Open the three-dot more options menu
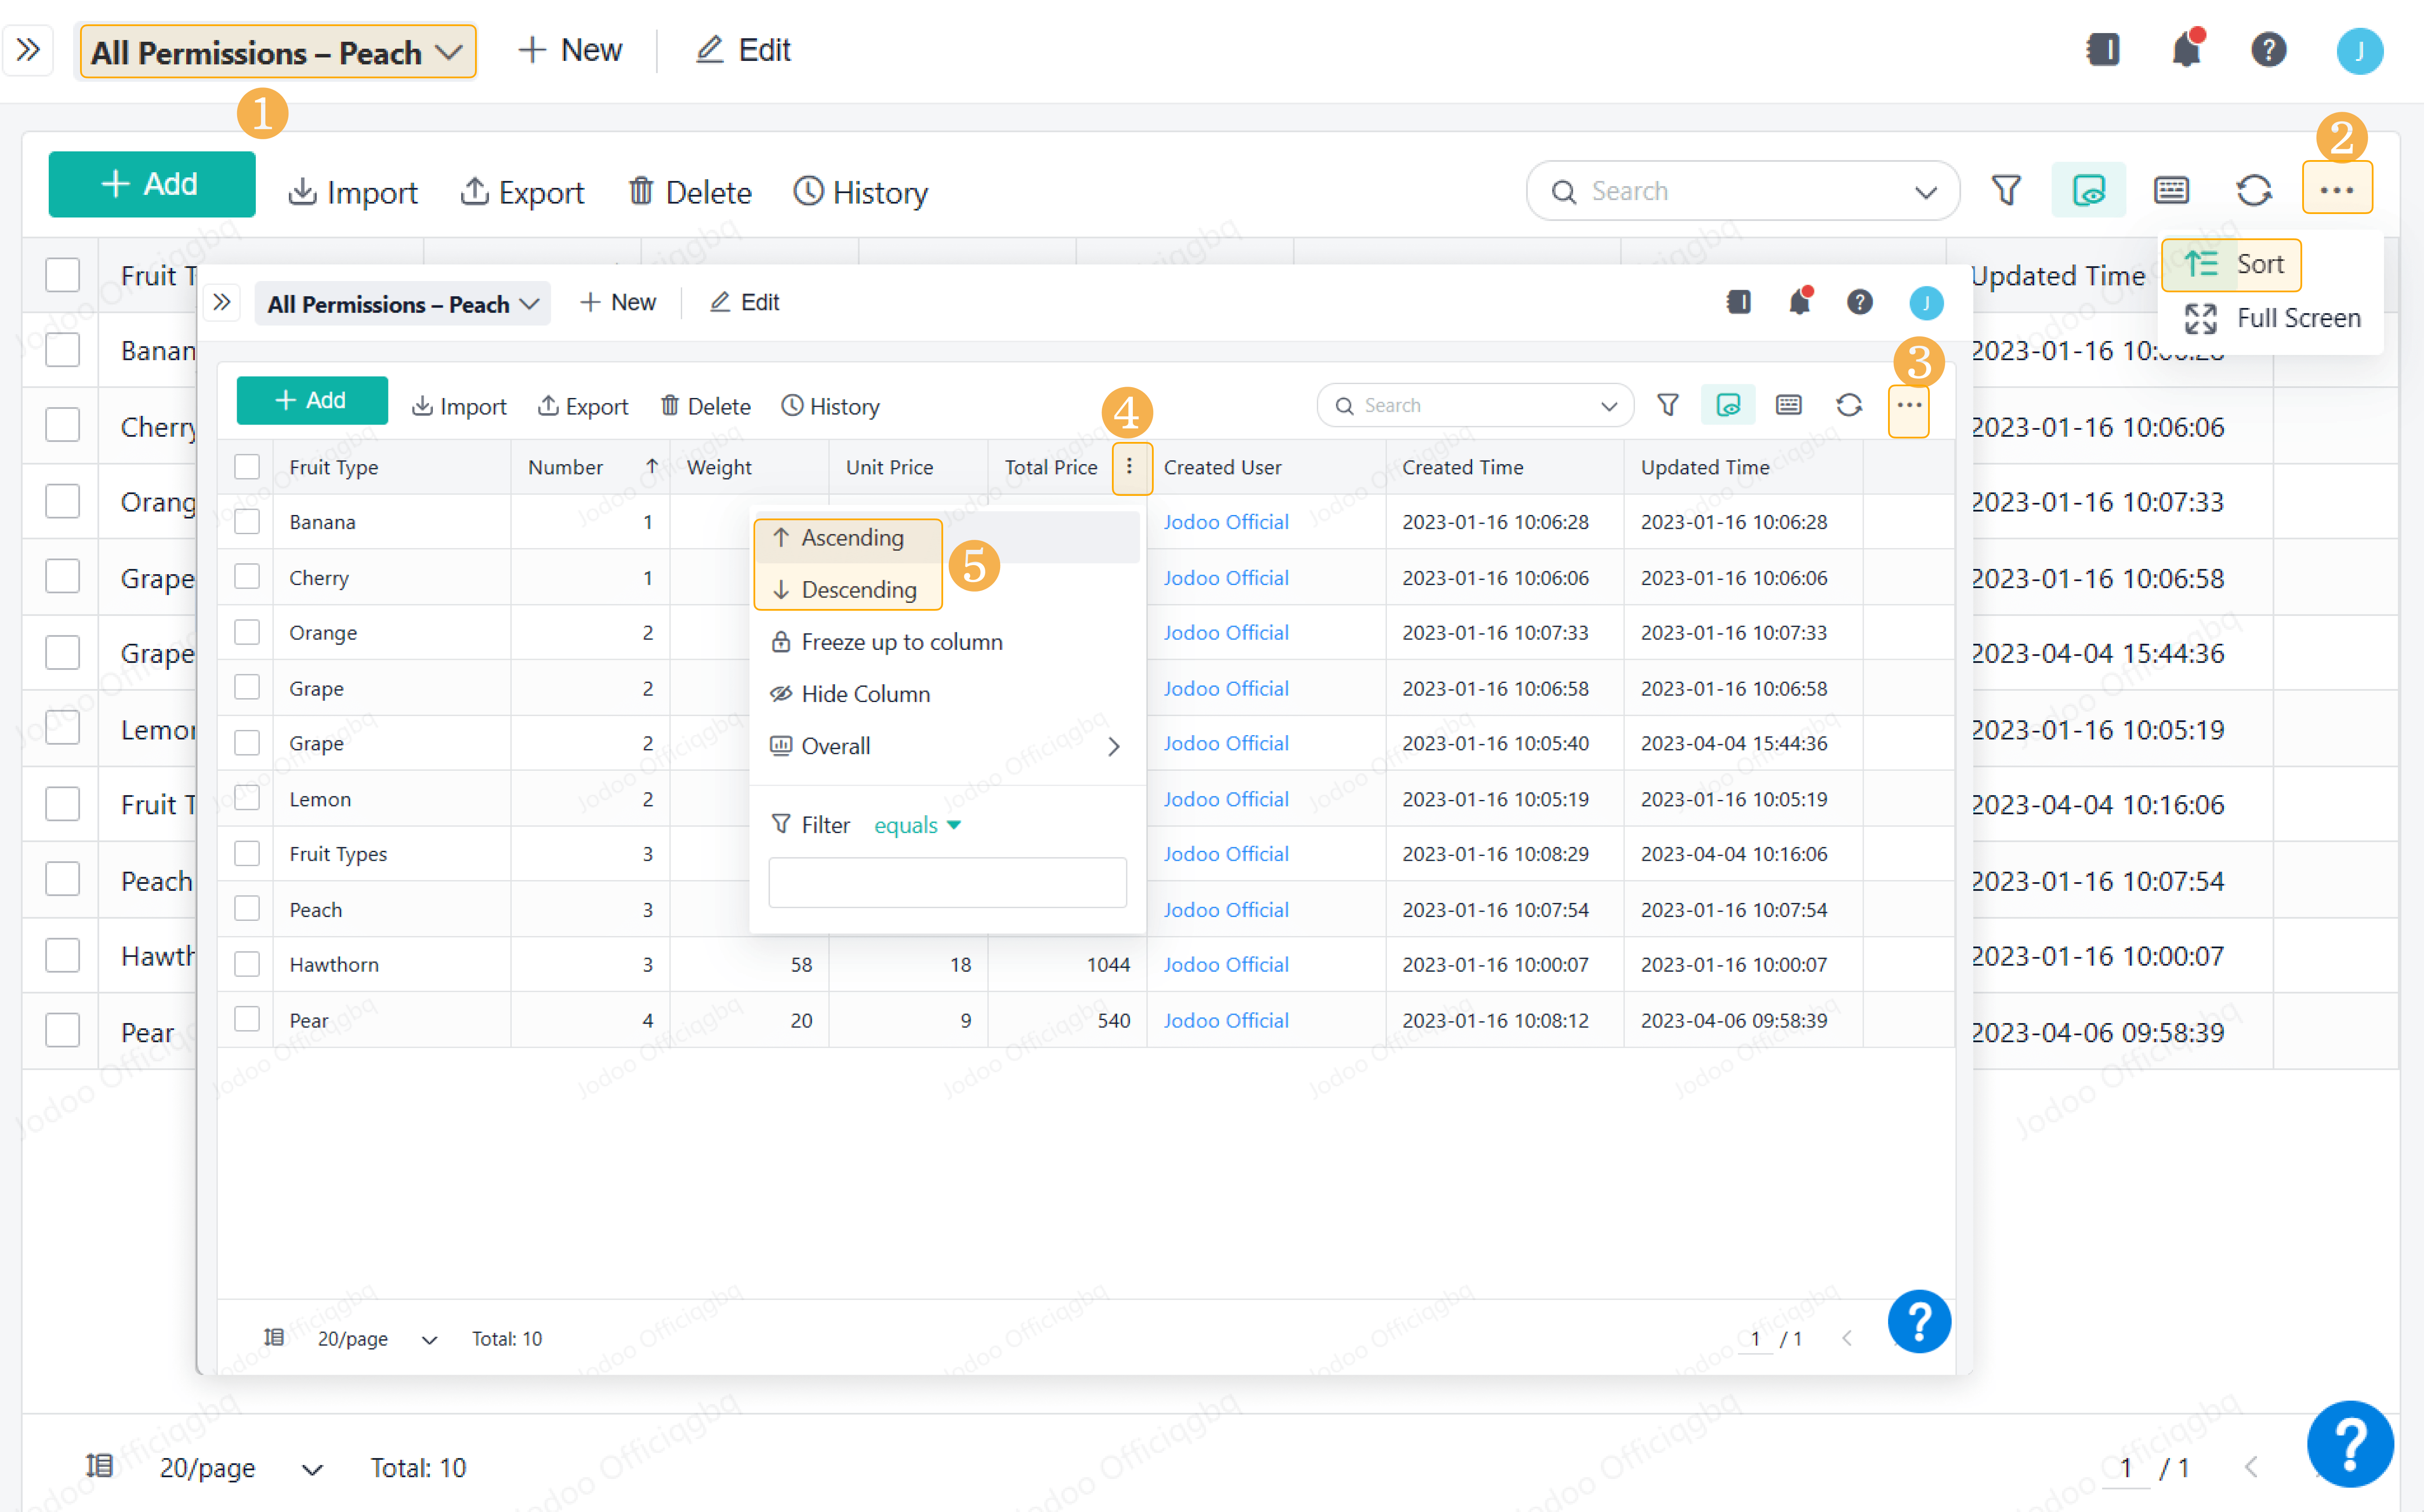 [1908, 405]
